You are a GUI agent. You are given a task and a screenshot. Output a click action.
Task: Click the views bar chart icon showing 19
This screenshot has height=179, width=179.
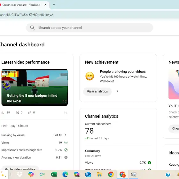point(3,113)
